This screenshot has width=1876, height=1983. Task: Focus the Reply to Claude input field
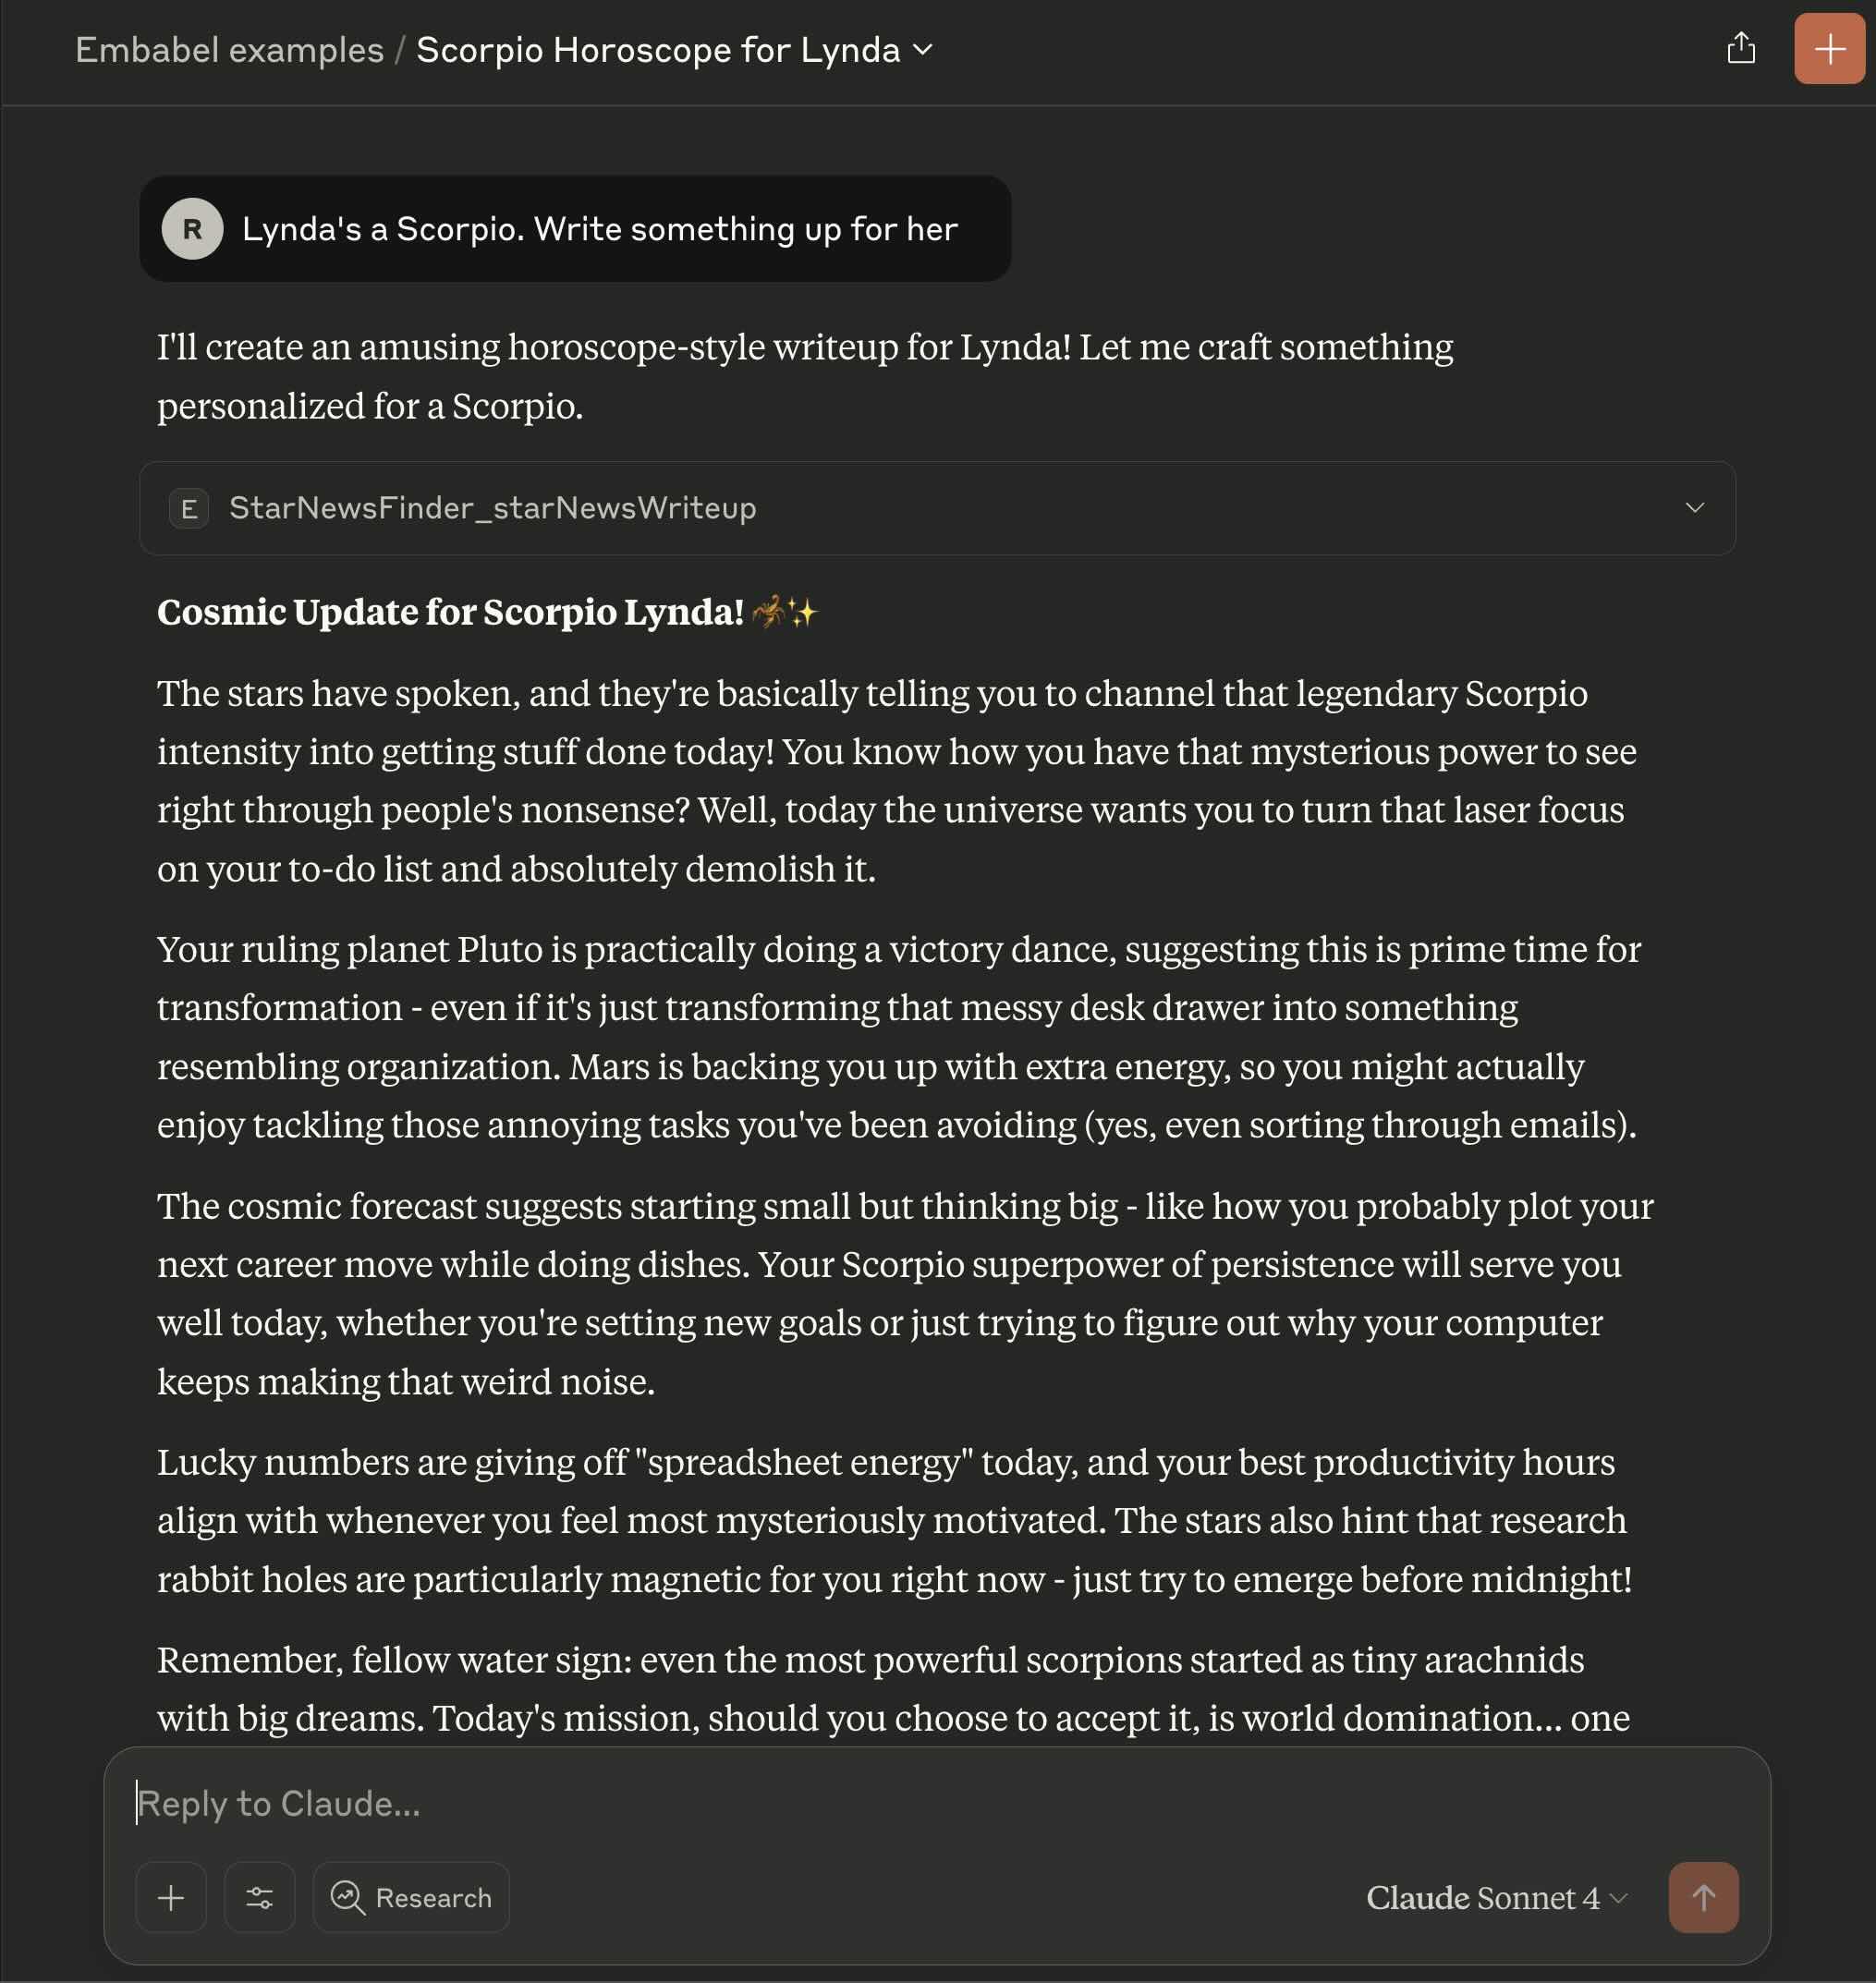point(937,1803)
